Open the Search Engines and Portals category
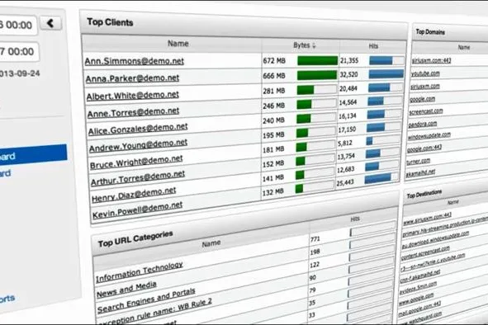This screenshot has width=488, height=325. point(146,301)
